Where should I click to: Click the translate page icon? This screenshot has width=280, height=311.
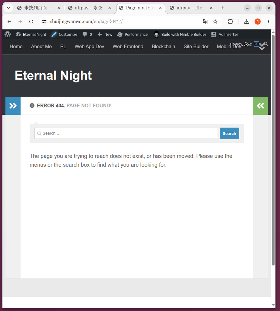(x=205, y=22)
